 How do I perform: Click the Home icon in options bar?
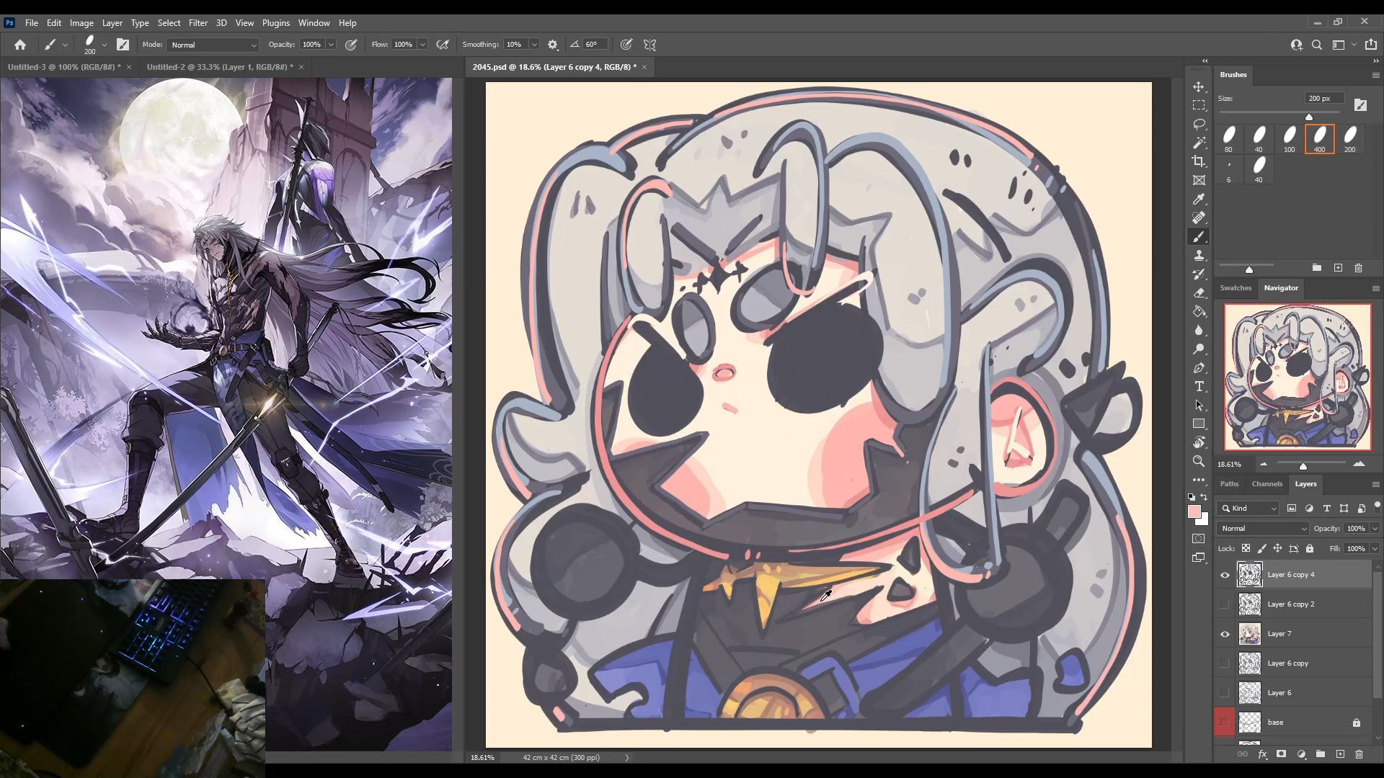point(20,45)
